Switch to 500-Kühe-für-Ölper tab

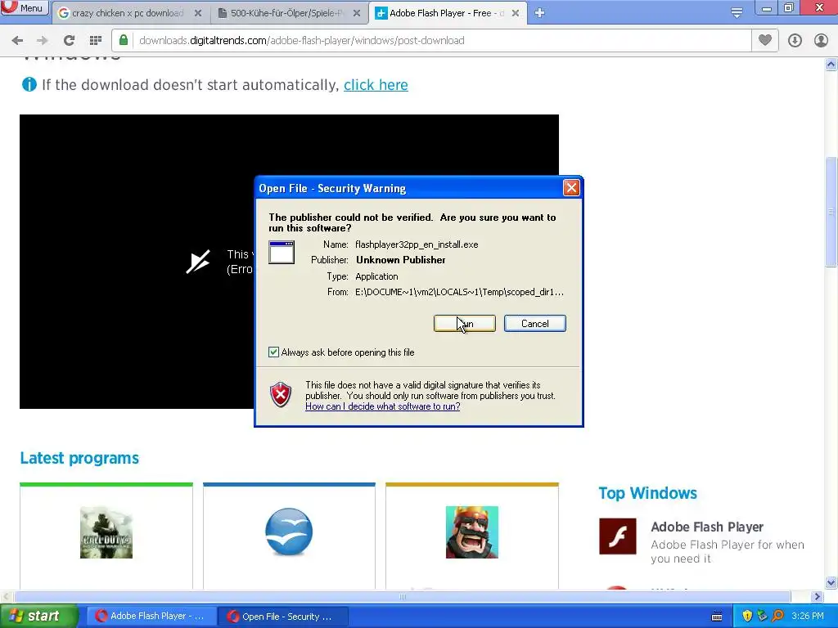pos(286,13)
